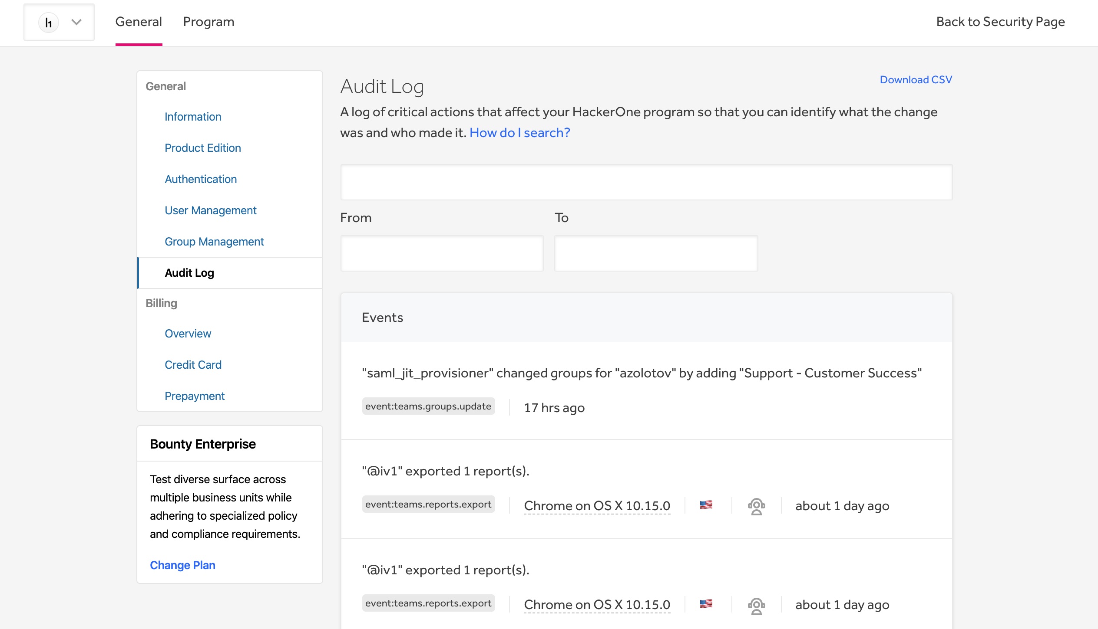Click the first Chrome on OS X 10.15.0 label
Screen dimensions: 1098x629
coord(597,506)
